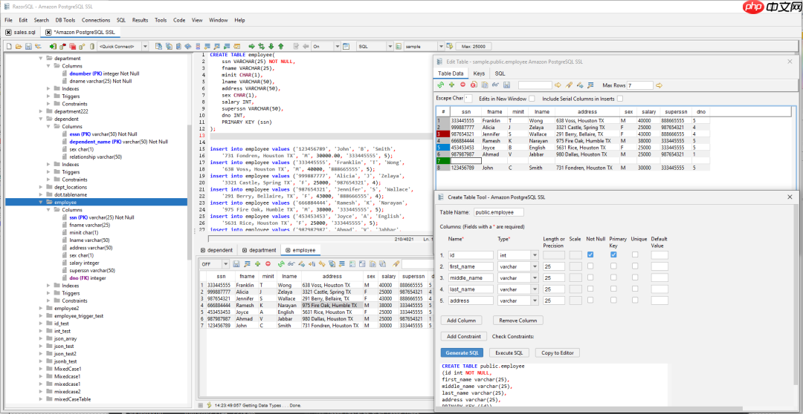The width and height of the screenshot is (803, 414).
Task: Click green plus icon in Edit Table toolbar
Action: coord(452,85)
